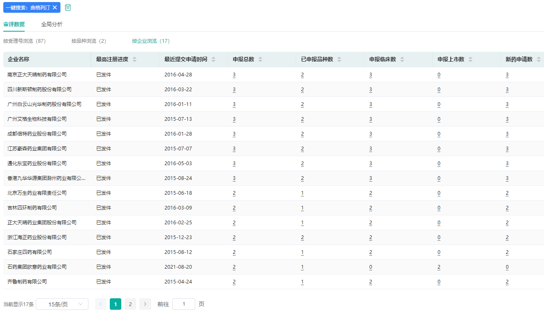This screenshot has width=544, height=311.
Task: Sort by 申报上市数 column sort icon
Action: [470, 60]
